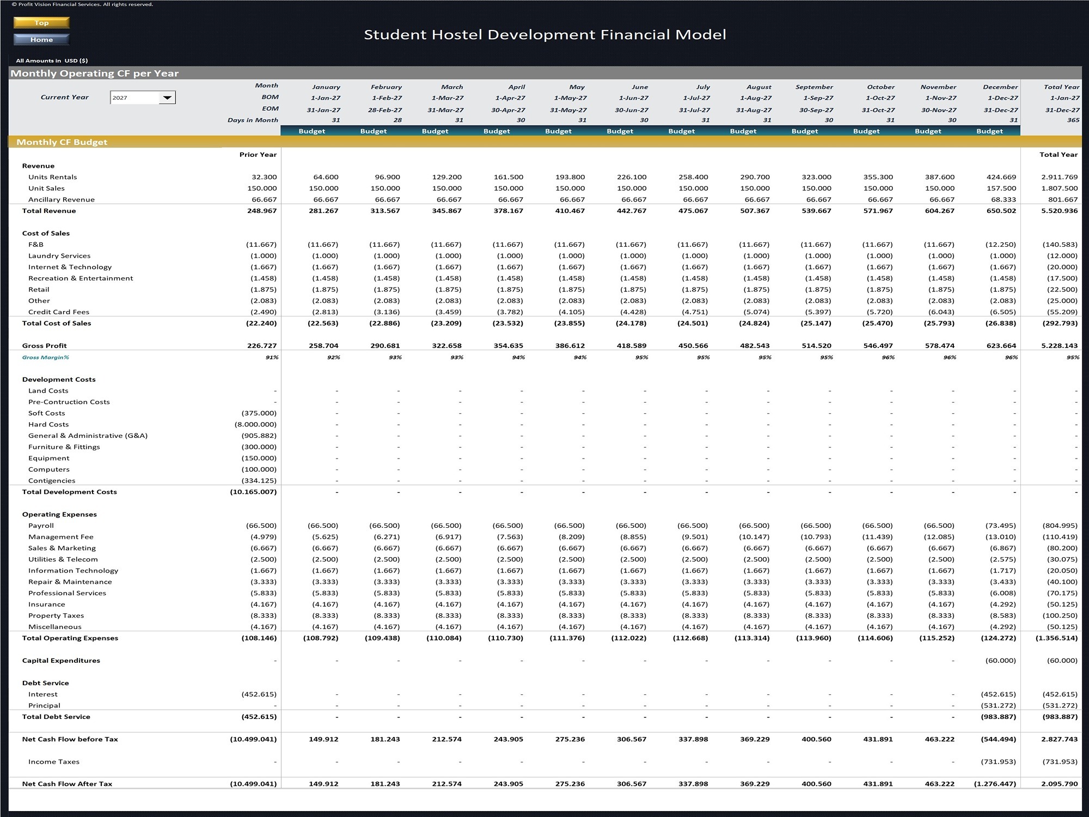Click the Gross Margin% label

coord(45,357)
